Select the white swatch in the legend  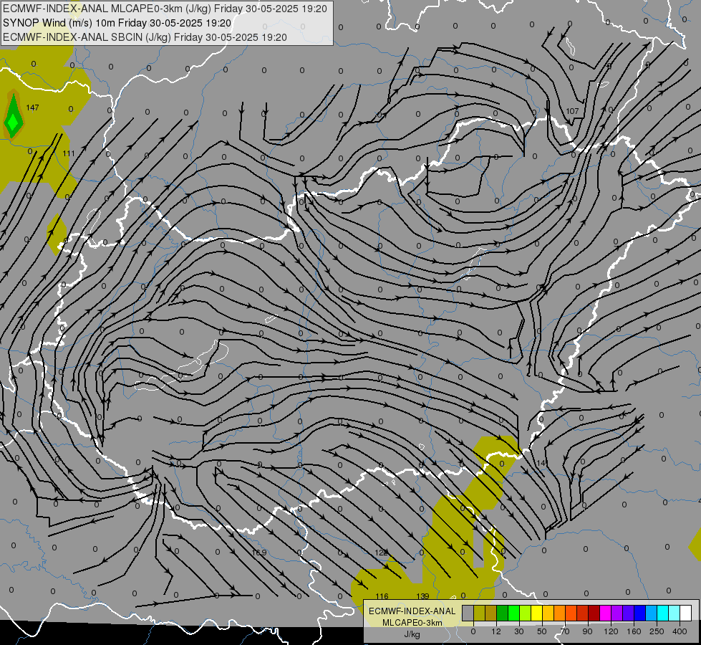tap(686, 613)
